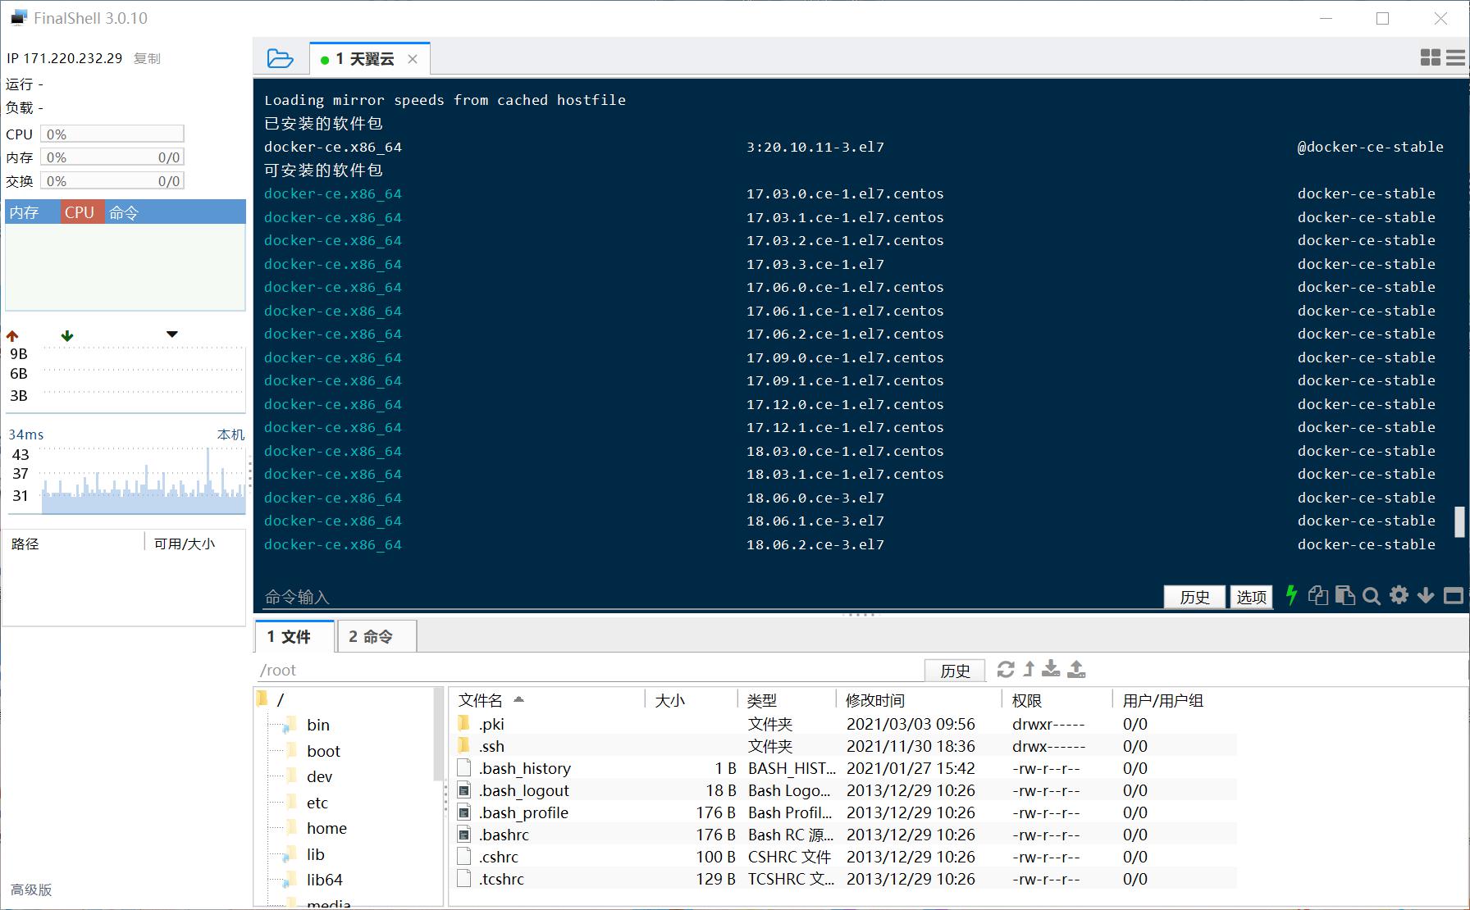Sort by 修改时间 column header
This screenshot has height=910, width=1470.
click(920, 700)
